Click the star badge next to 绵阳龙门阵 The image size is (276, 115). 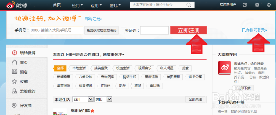pyautogui.click(x=92, y=111)
